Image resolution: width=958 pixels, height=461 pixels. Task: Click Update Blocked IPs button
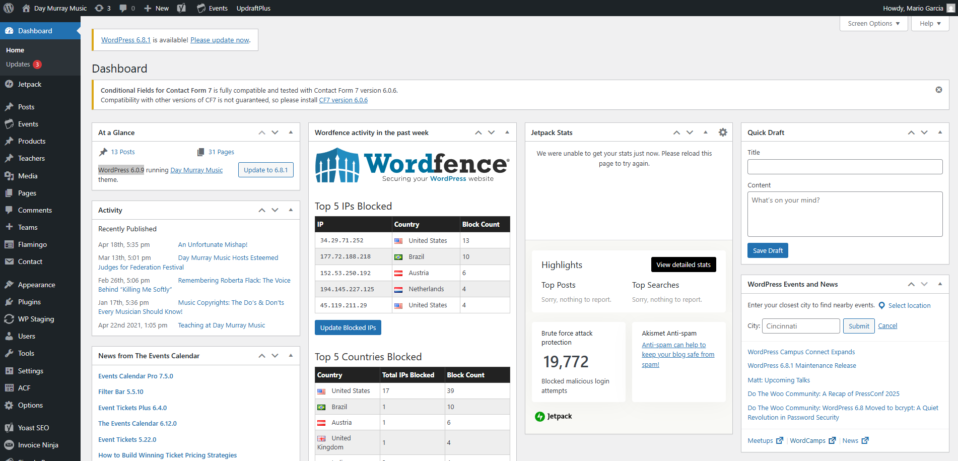tap(348, 327)
